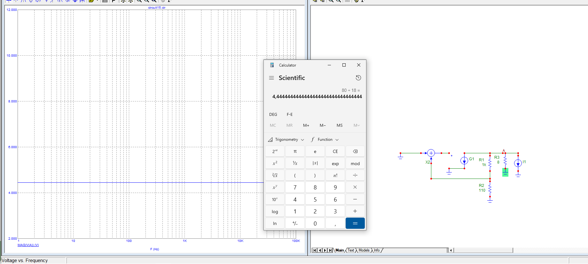This screenshot has height=264, width=588.
Task: Insert Euler's number e in Calculator
Action: tap(315, 151)
